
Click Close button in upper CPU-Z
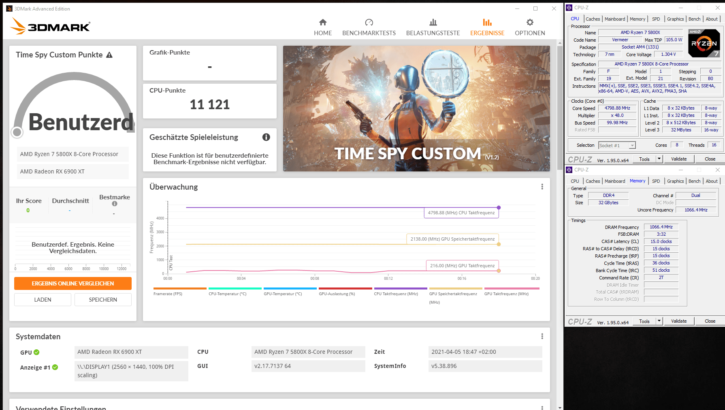point(710,159)
